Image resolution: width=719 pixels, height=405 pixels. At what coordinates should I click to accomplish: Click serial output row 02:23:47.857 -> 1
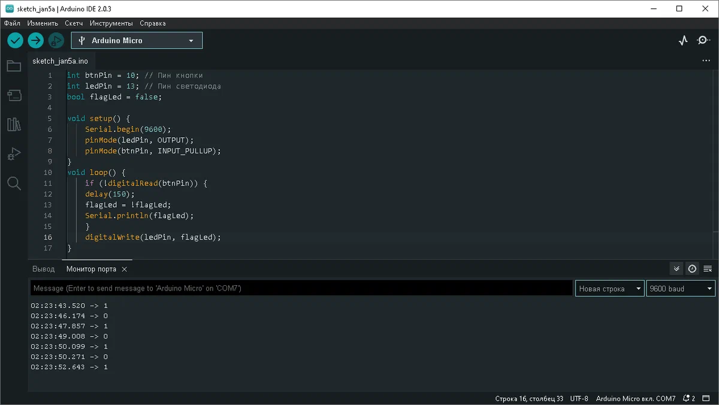[69, 326]
